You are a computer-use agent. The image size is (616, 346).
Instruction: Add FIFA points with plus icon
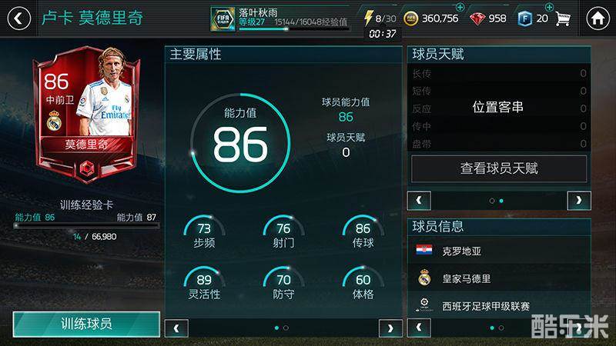click(549, 7)
